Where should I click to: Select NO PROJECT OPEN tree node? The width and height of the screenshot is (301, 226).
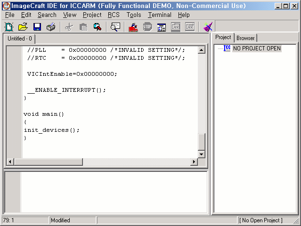pos(257,48)
